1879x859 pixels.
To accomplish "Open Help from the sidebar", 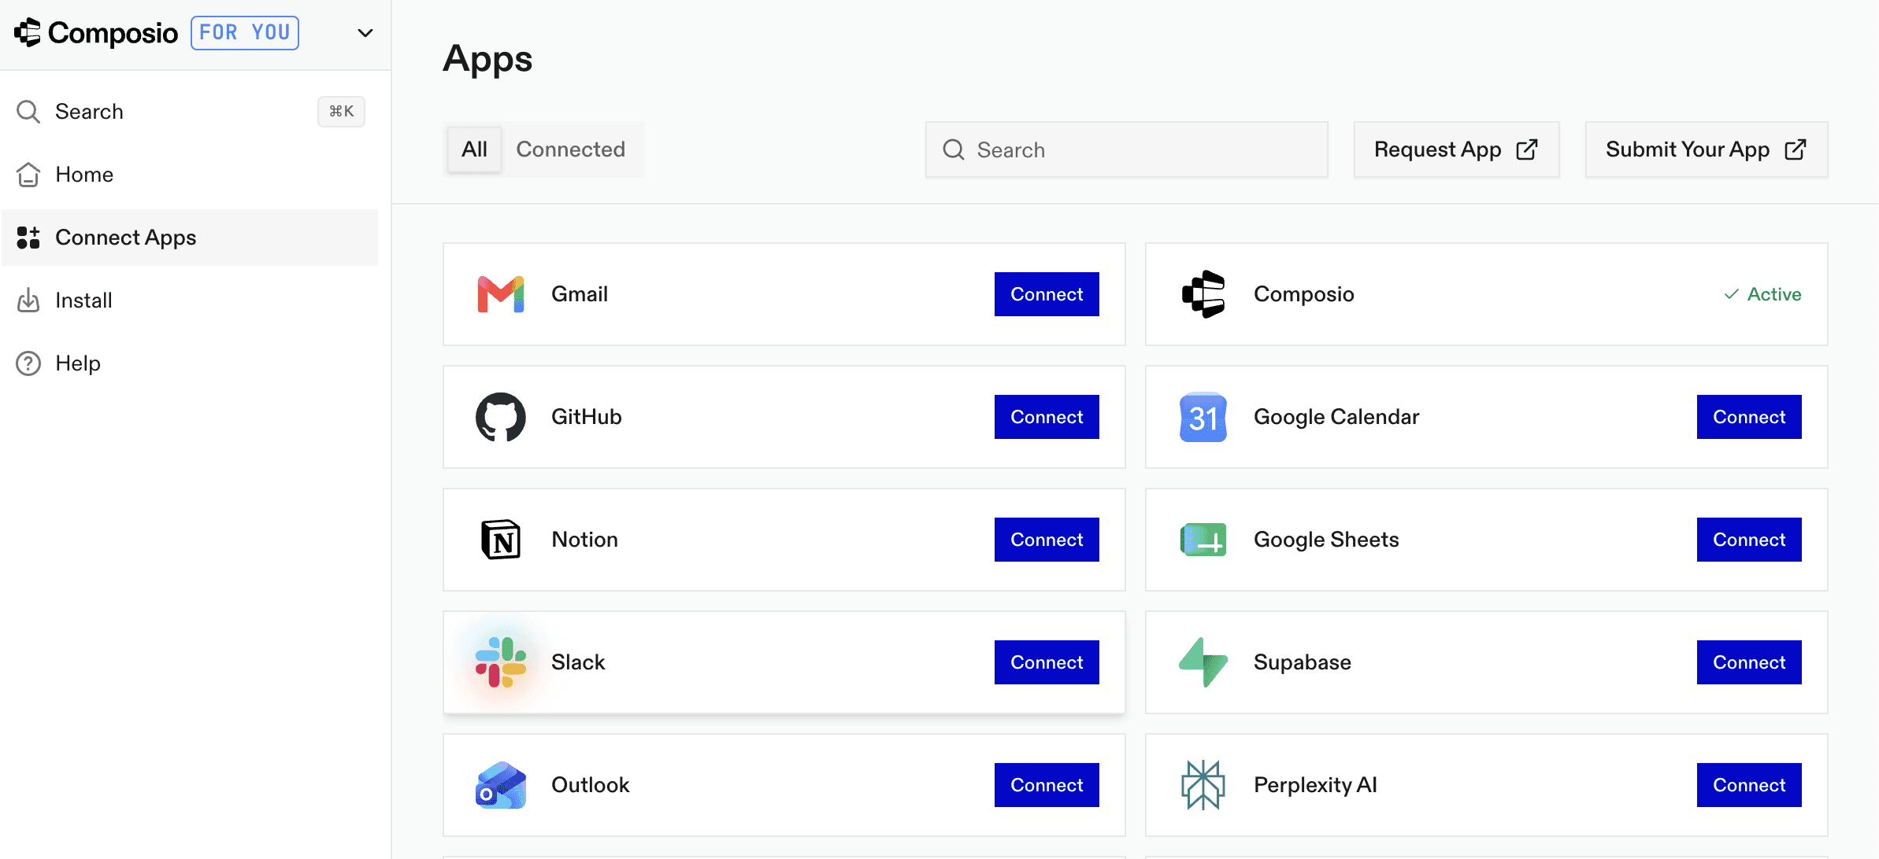I will (x=190, y=363).
